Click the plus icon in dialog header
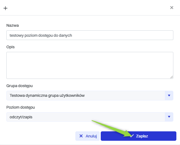180x145 pixels. point(5,8)
